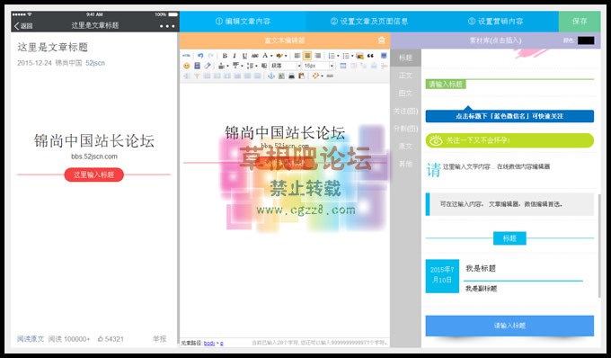Go to step 1 编辑文章内容 tab
This screenshot has width=611, height=358.
243,21
